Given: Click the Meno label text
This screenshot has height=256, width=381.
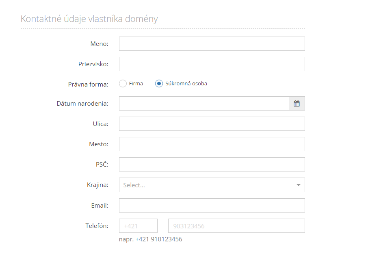Looking at the screenshot, I should point(99,44).
